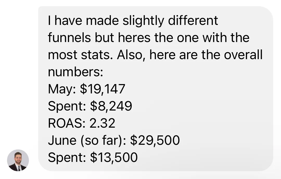Click the word "made" in first line
This screenshot has height=179, width=281.
point(102,20)
